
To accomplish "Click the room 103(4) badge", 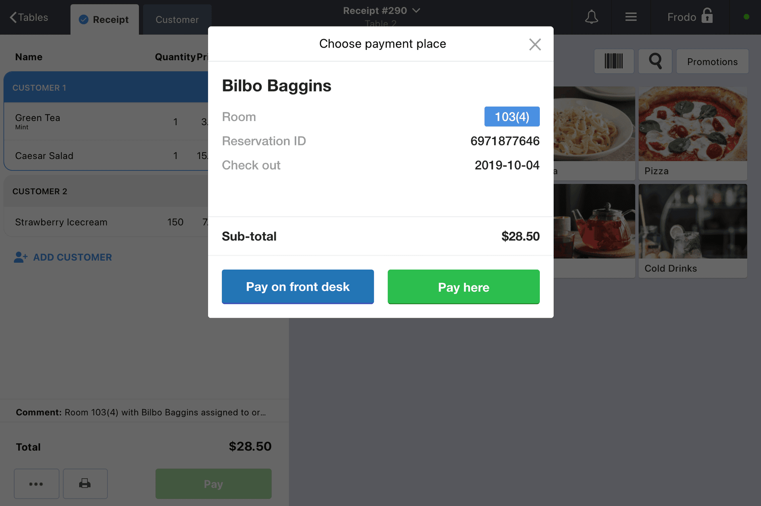I will point(512,116).
